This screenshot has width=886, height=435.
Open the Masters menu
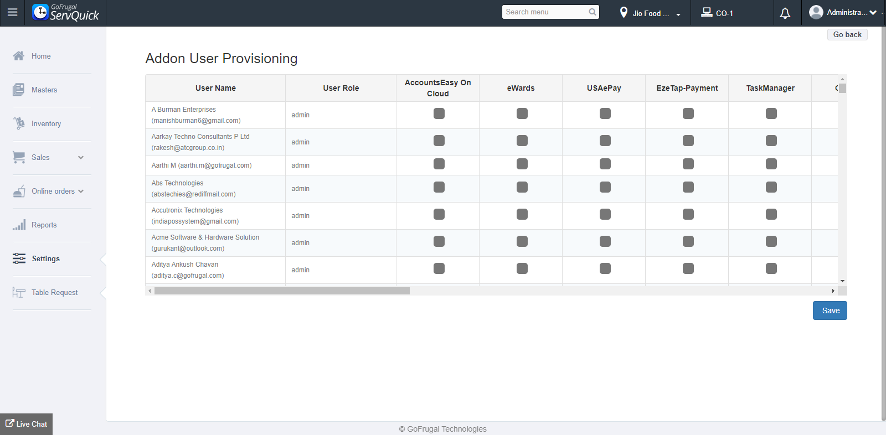pyautogui.click(x=44, y=90)
